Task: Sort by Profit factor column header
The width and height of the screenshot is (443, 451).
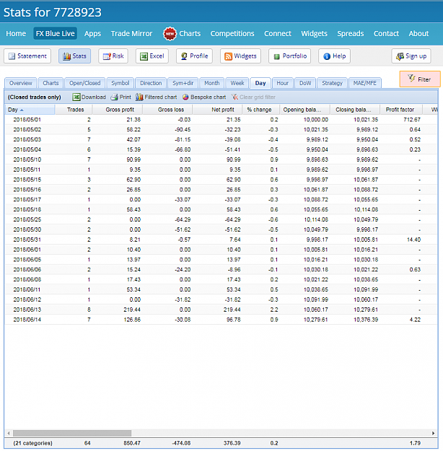Action: click(x=401, y=110)
